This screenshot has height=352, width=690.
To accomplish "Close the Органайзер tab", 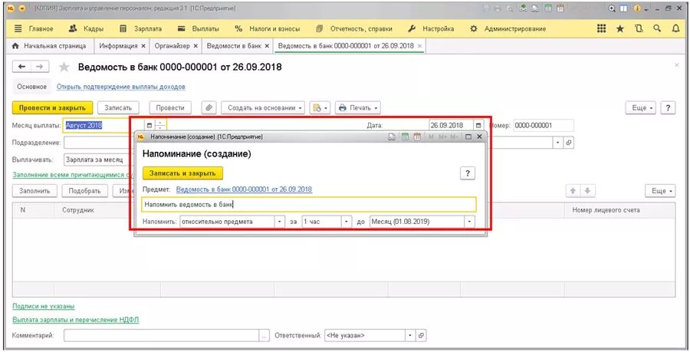I will click(195, 46).
